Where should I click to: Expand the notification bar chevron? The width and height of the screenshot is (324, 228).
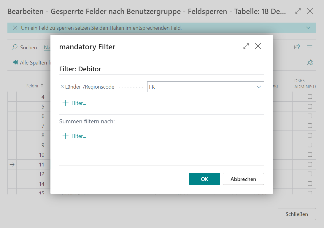click(308, 28)
